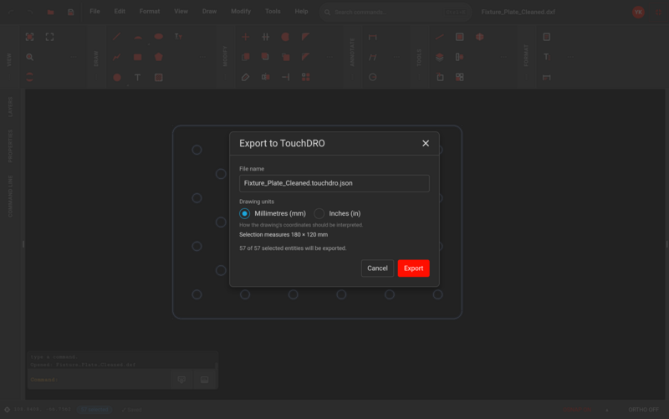This screenshot has height=419, width=669.
Task: Select the Text tool in the Draw group
Action: (138, 77)
